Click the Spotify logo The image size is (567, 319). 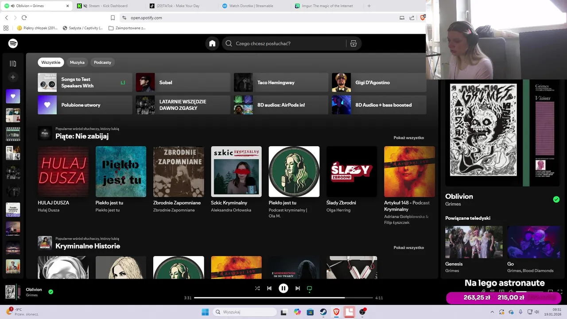click(13, 43)
